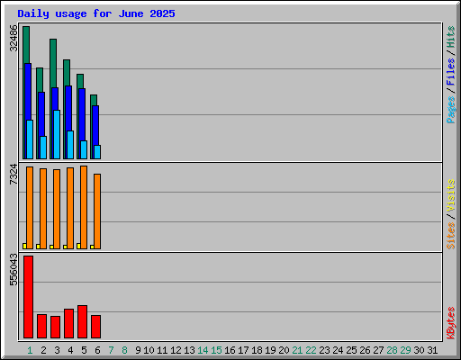Screen dimensions: 461x360
Task: Click the yellow Visits bar for day 1
Action: (x=24, y=246)
